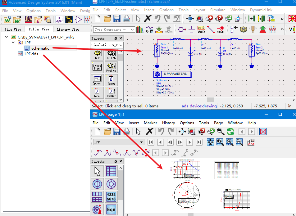Open the Layout menu in schematic window
The image size is (296, 216).
(x=199, y=10)
